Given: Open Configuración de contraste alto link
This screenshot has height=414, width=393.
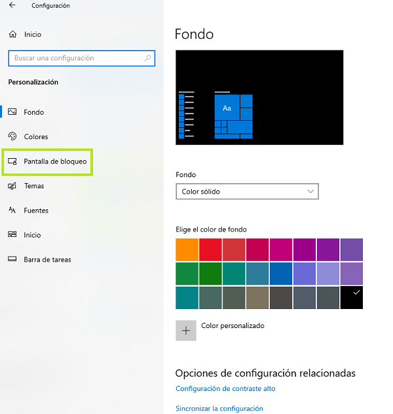Looking at the screenshot, I should [225, 388].
